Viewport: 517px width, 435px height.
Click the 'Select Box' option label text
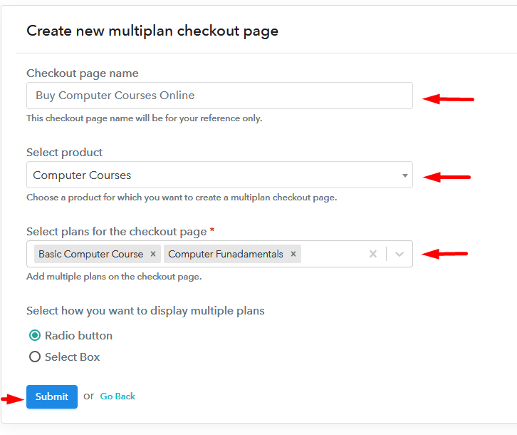click(72, 357)
